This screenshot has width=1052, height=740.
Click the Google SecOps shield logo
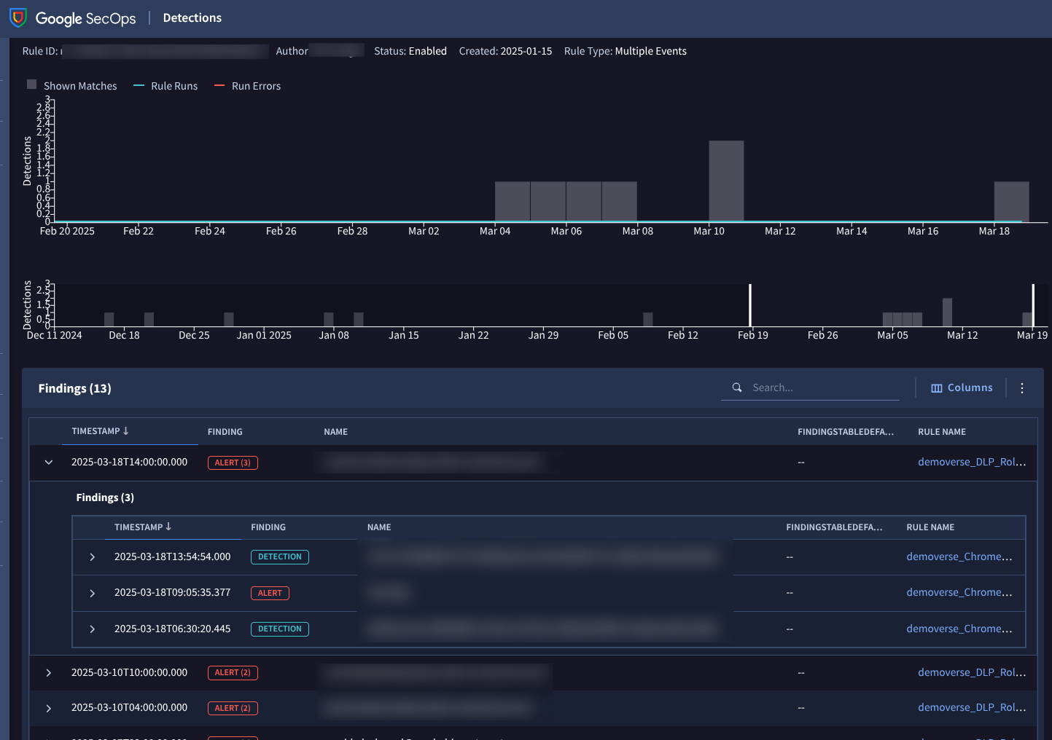coord(18,17)
